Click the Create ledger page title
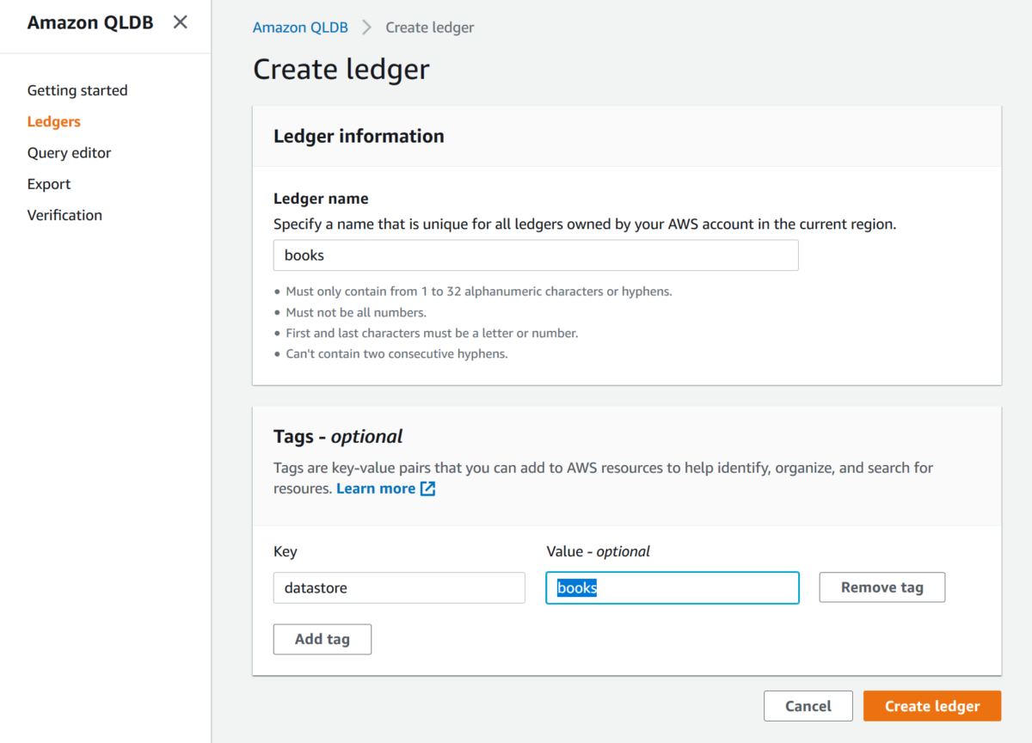Image resolution: width=1032 pixels, height=743 pixels. [341, 69]
